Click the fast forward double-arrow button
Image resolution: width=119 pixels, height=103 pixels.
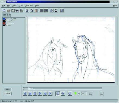[45, 93]
